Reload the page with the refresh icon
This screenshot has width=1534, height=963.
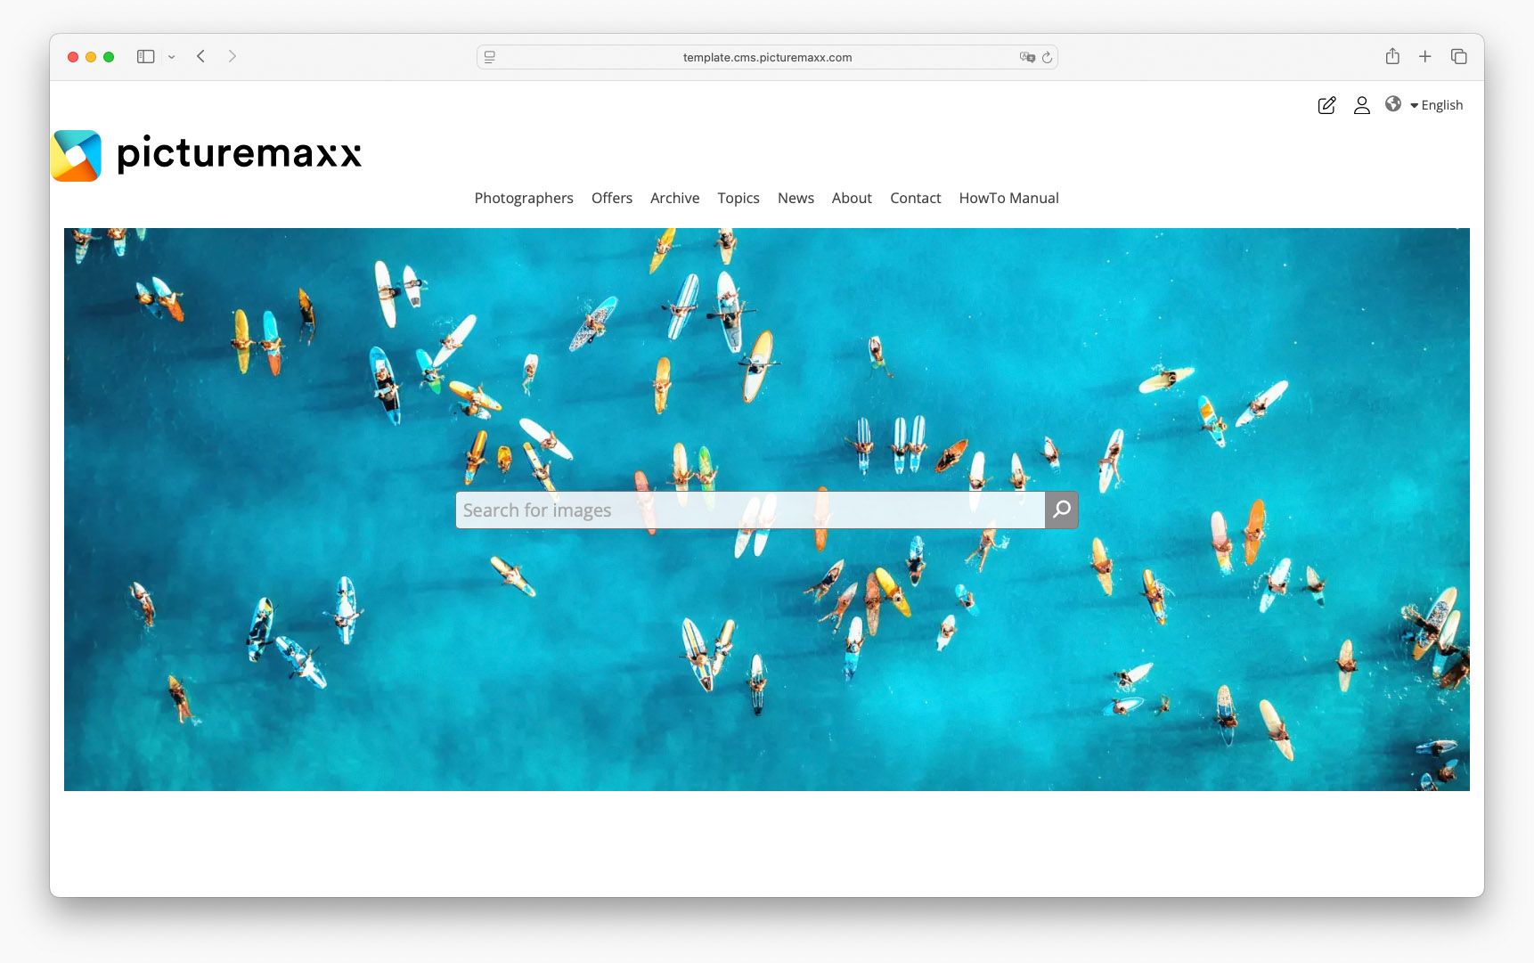pyautogui.click(x=1048, y=57)
